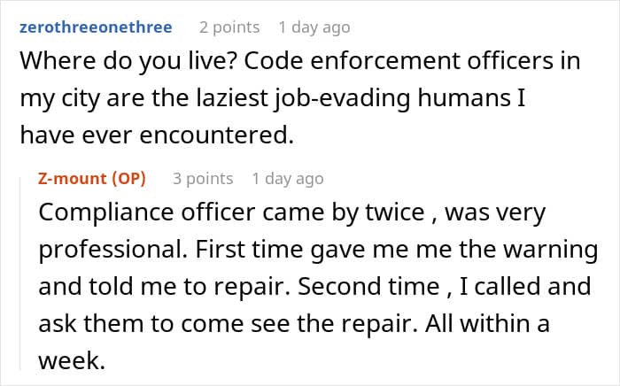Open the Z-mount username link
The width and height of the screenshot is (620, 386).
tap(72, 178)
